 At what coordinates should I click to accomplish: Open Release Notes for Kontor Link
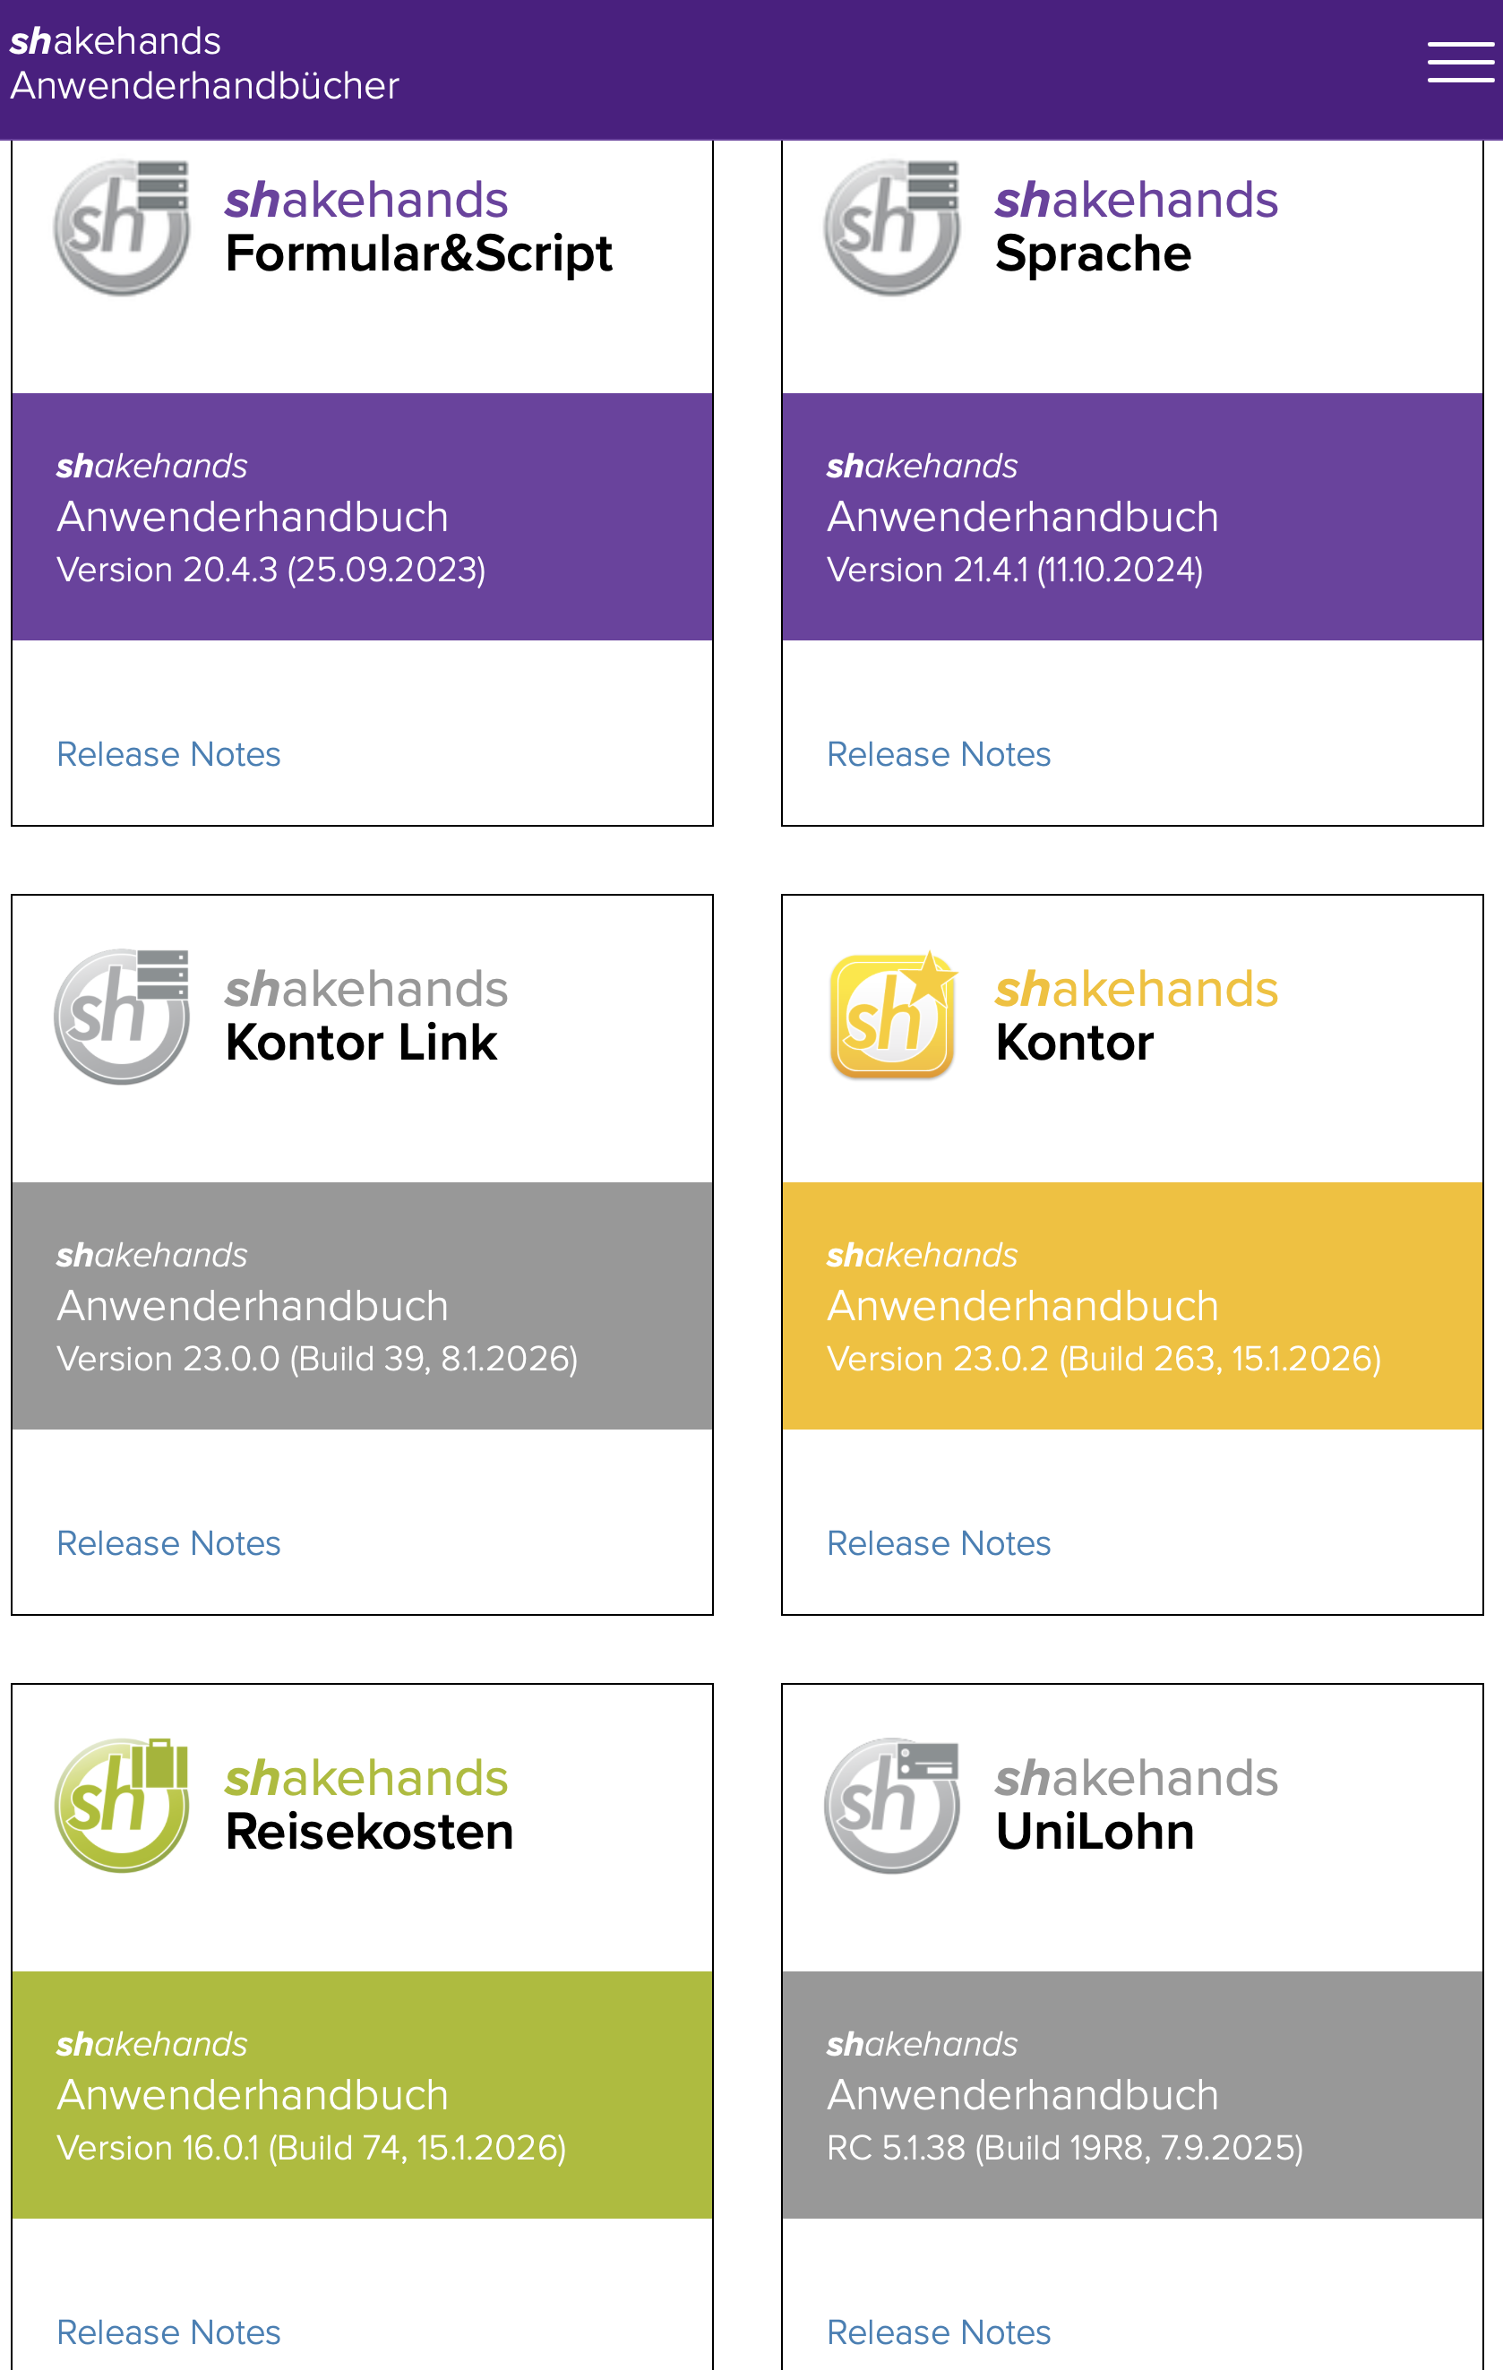click(168, 1542)
